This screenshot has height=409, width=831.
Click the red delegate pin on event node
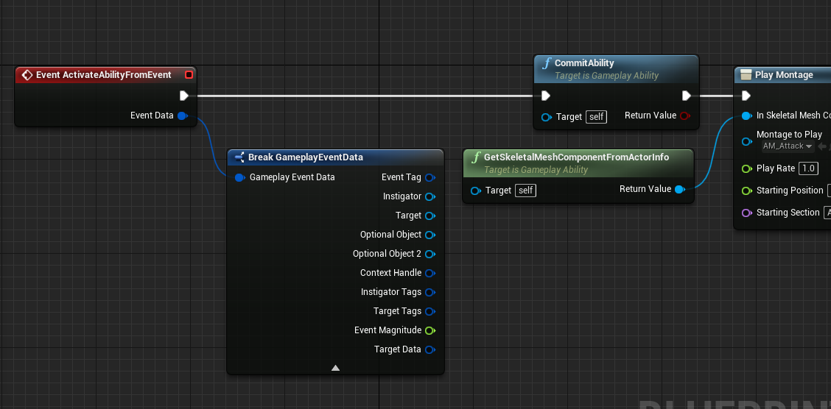[x=189, y=75]
